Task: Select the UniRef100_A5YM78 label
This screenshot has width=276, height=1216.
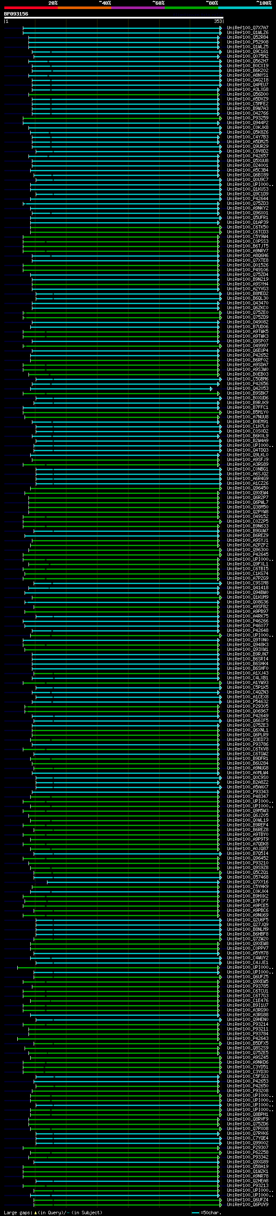Action: click(x=247, y=953)
